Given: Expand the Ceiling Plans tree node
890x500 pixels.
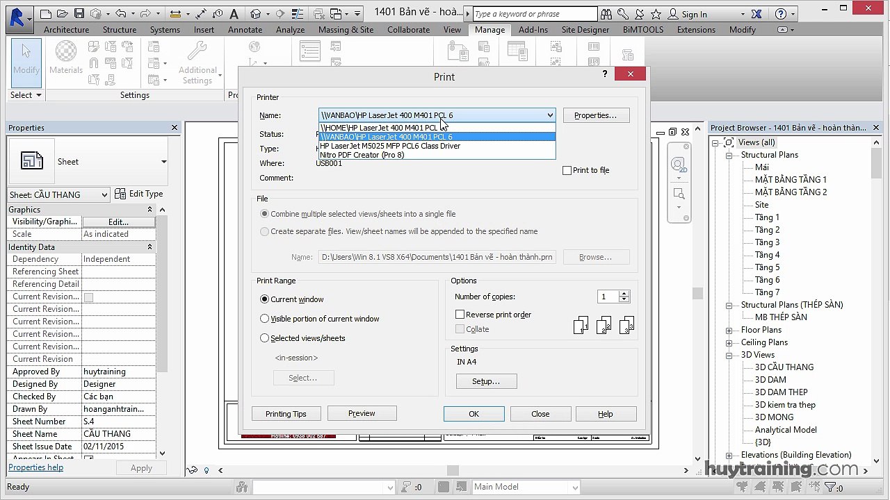Looking at the screenshot, I should (729, 343).
